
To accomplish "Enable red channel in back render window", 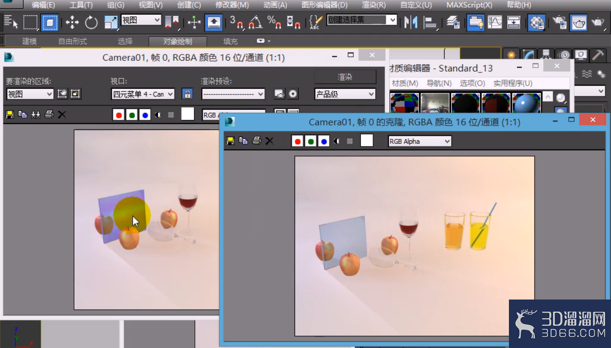I will click(x=119, y=115).
